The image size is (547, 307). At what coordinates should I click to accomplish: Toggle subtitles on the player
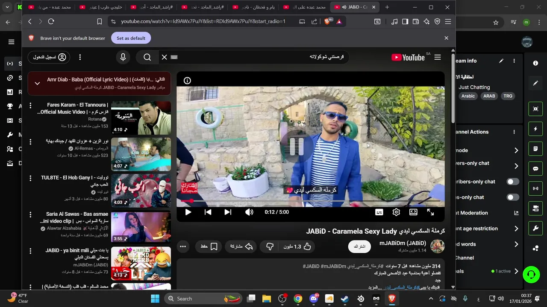click(379, 212)
